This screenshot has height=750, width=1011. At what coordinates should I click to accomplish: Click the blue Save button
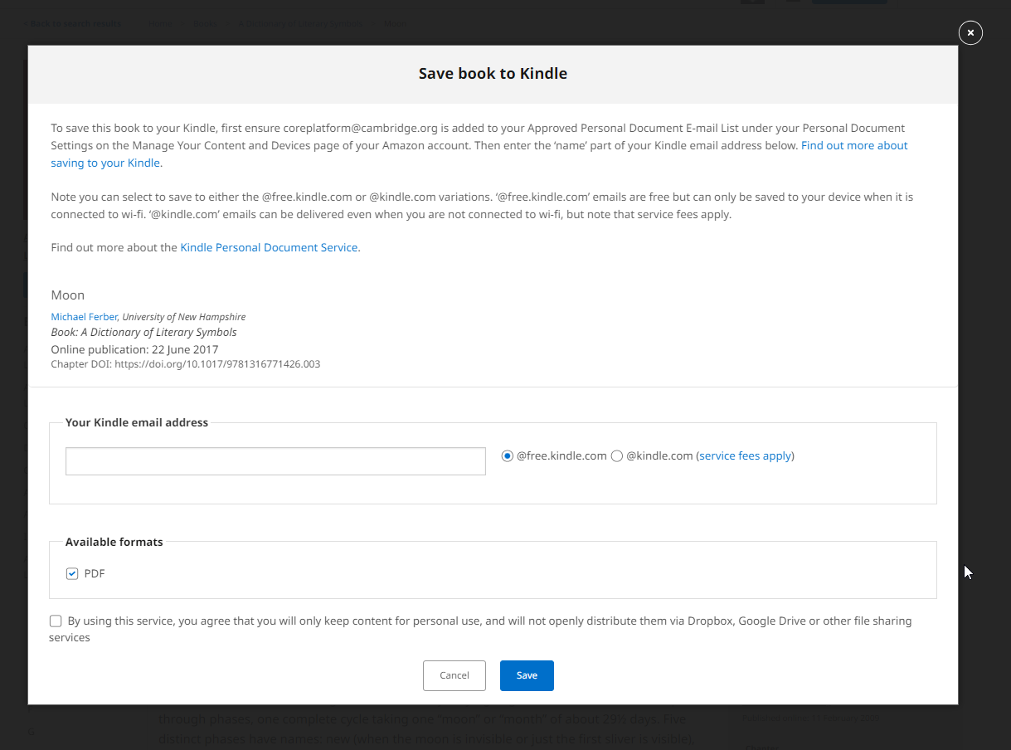click(527, 675)
